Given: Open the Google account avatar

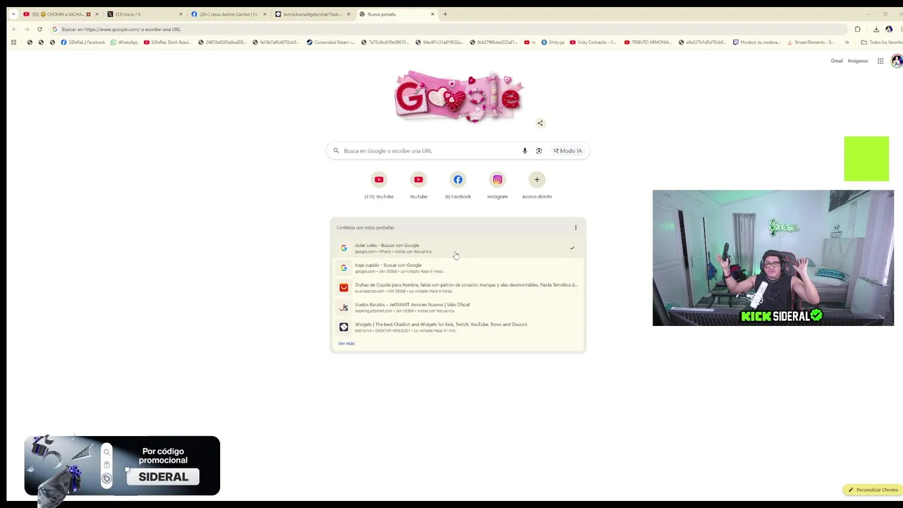Looking at the screenshot, I should point(897,61).
